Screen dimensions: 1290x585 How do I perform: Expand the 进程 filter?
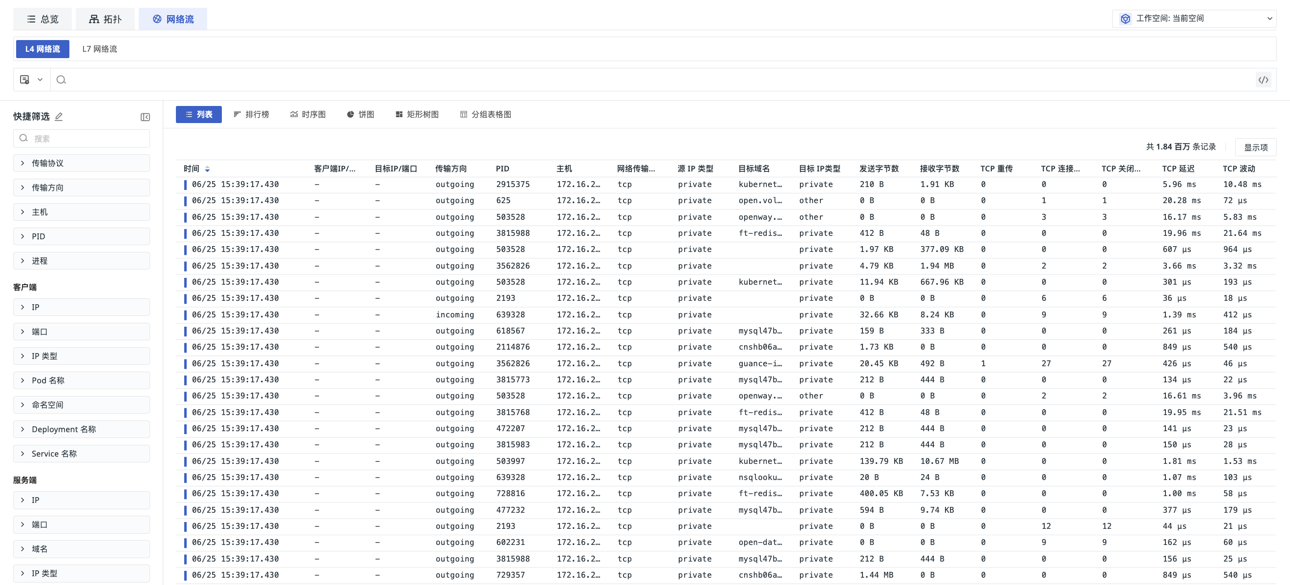82,261
